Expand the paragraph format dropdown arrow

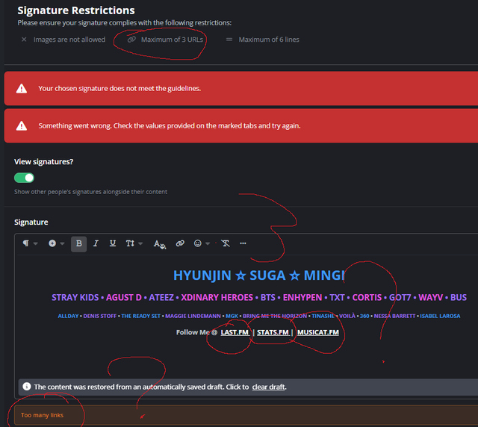[x=36, y=243]
